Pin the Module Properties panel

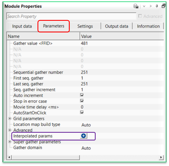[x=157, y=6]
